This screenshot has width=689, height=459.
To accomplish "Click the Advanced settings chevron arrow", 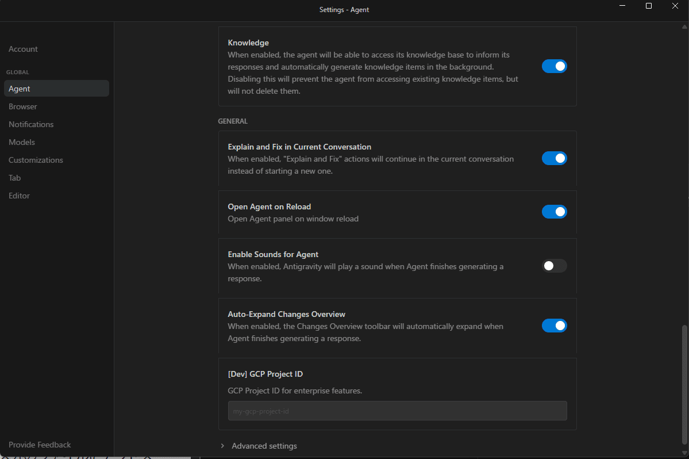I will pos(222,446).
